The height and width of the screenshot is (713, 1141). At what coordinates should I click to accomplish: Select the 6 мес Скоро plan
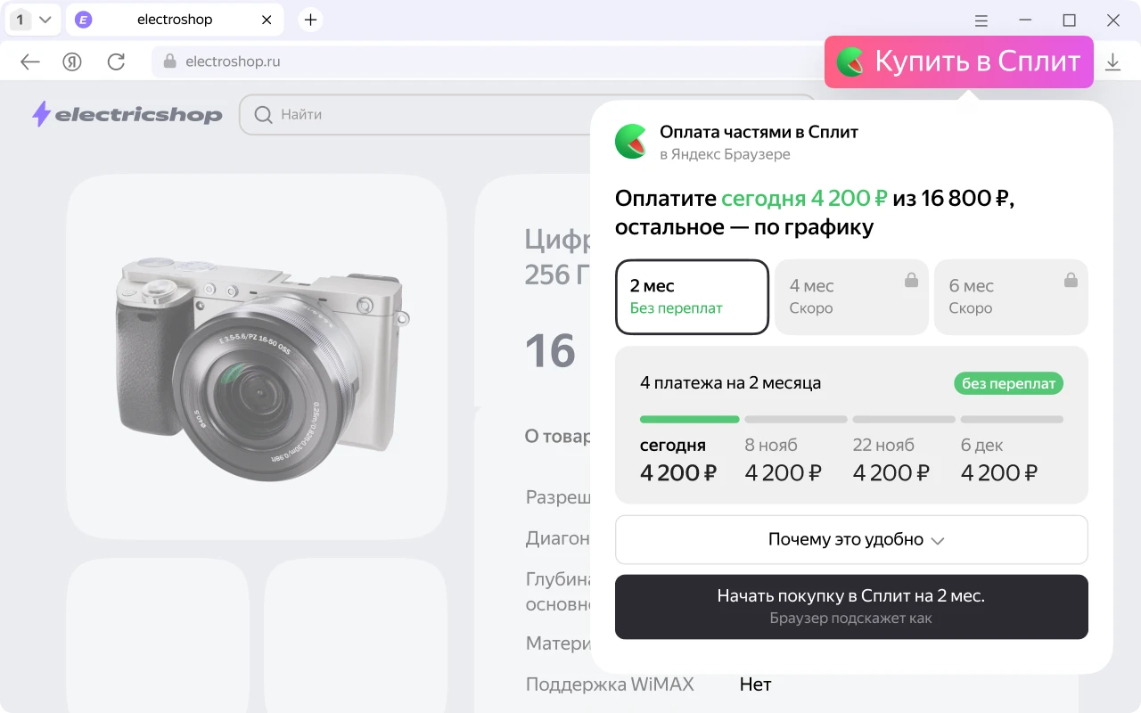pos(1011,297)
